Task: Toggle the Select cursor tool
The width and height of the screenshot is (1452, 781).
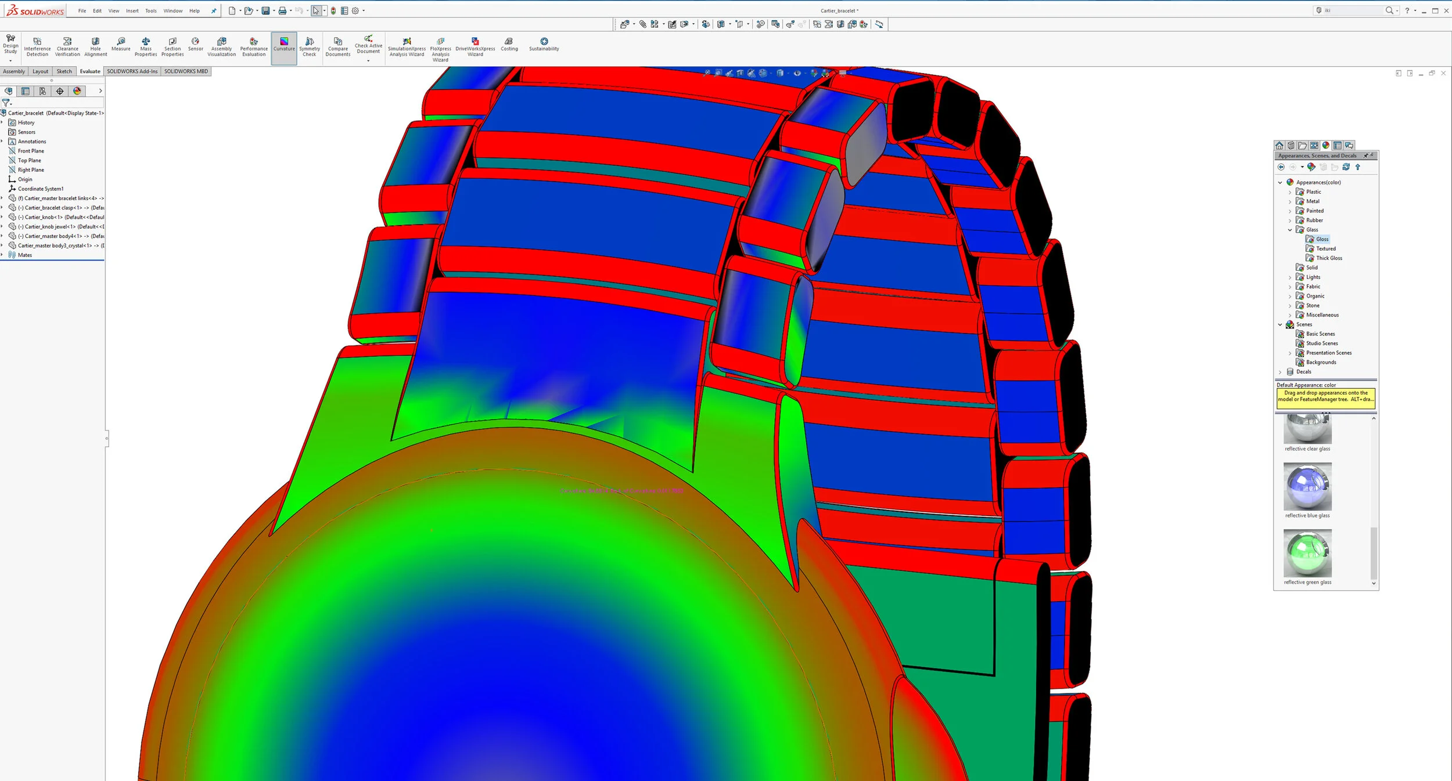Action: [x=316, y=10]
